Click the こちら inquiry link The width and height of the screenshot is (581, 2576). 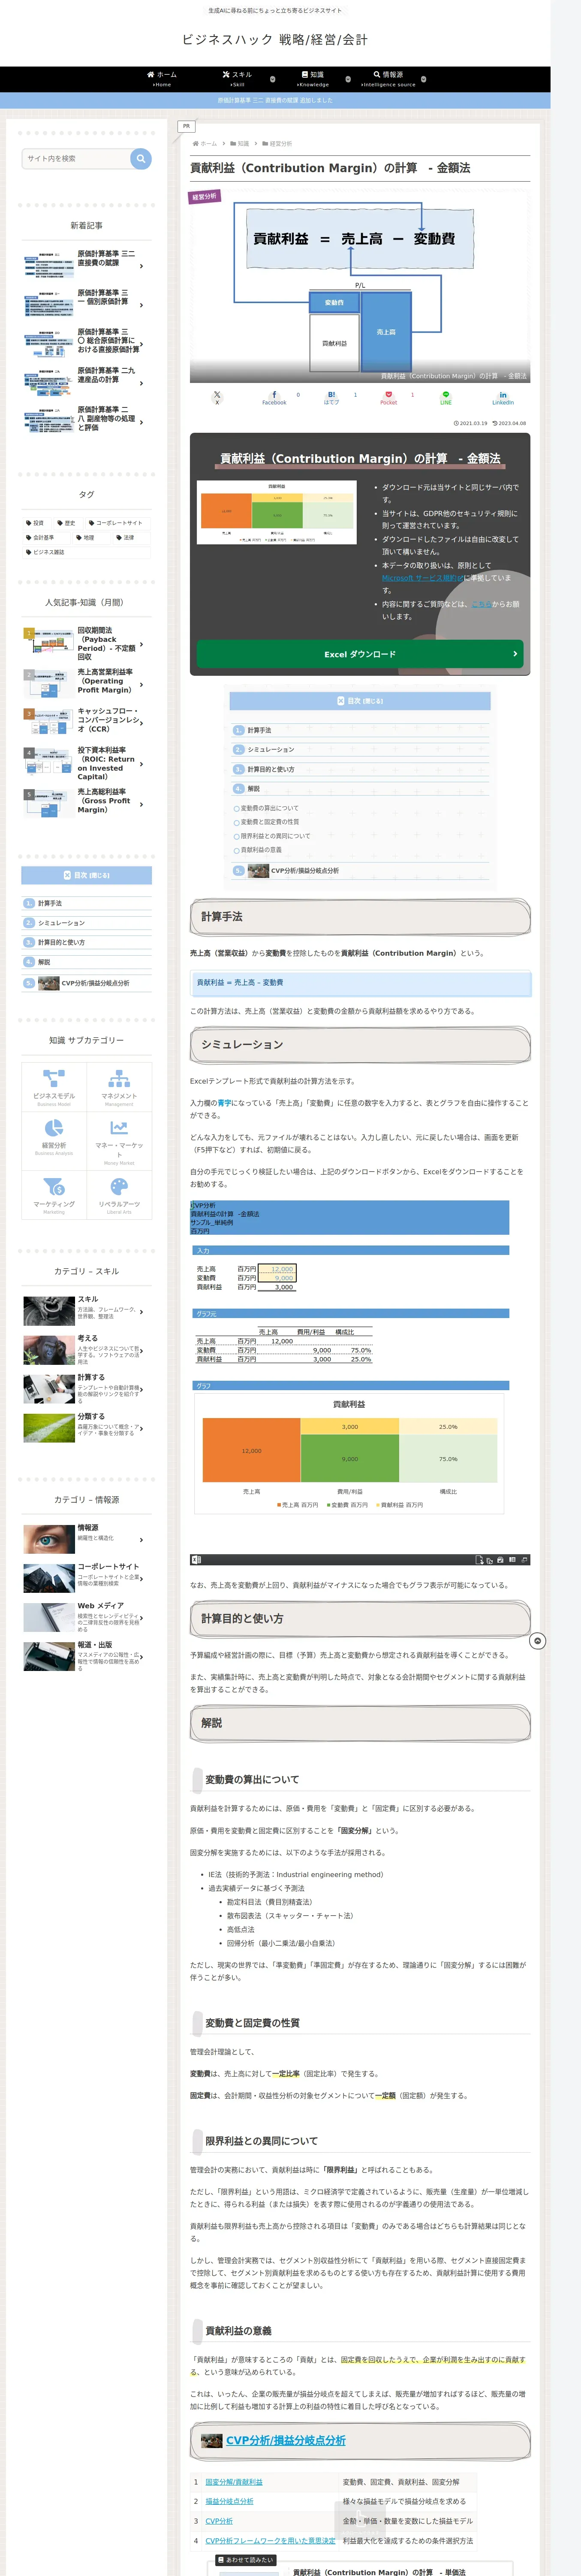pos(481,604)
